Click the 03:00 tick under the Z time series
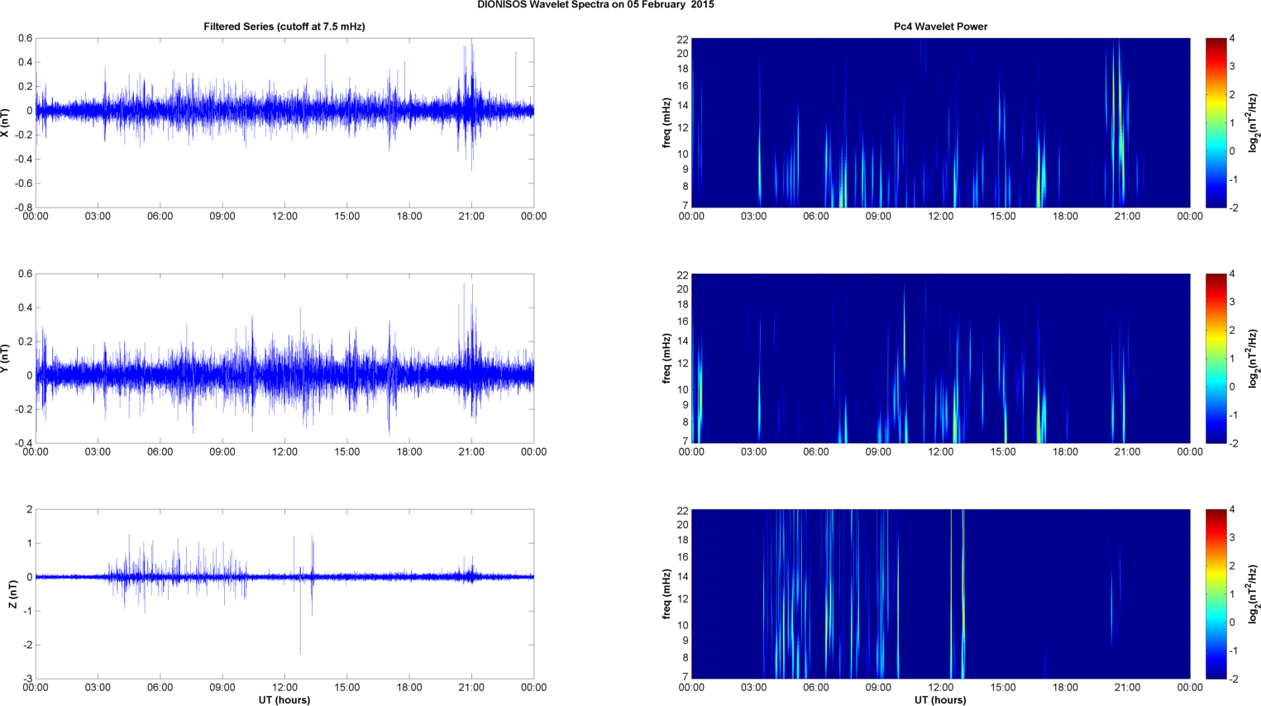1261x706 pixels. point(98,688)
